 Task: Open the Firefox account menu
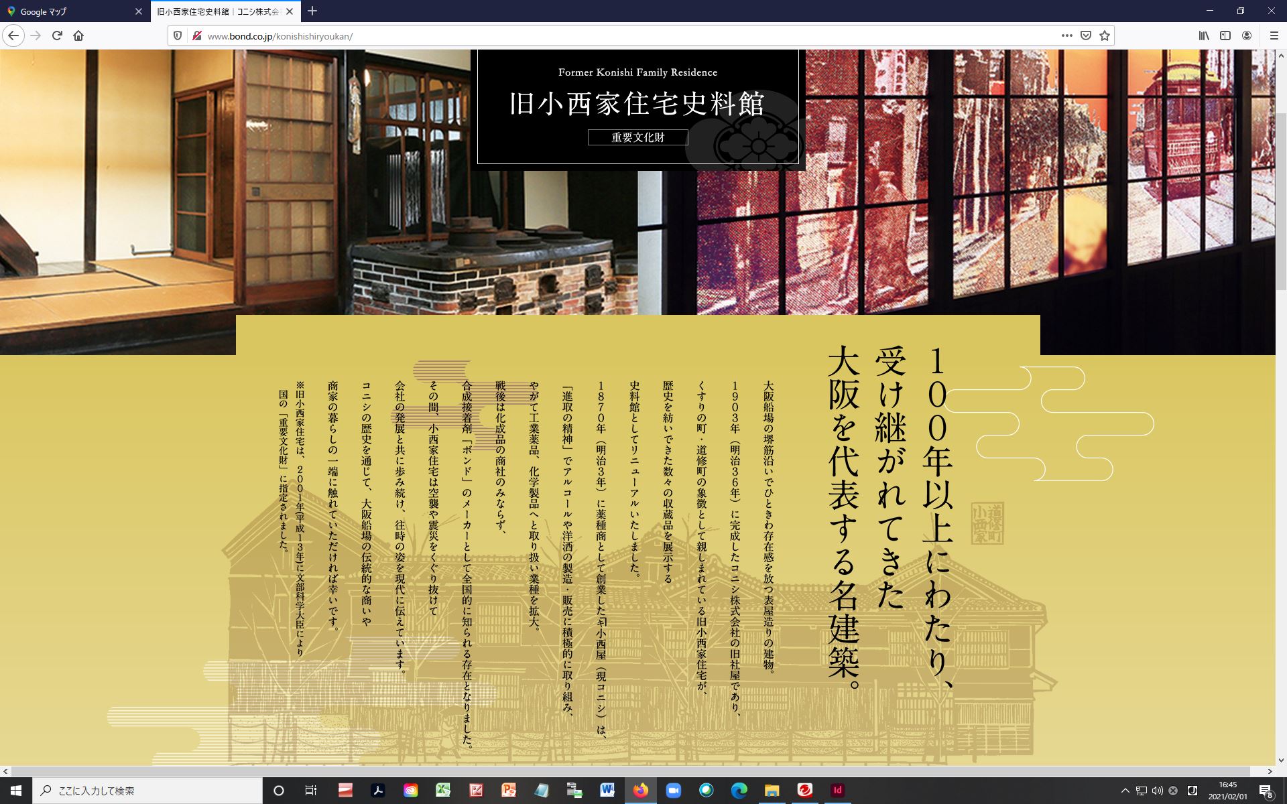(x=1247, y=36)
